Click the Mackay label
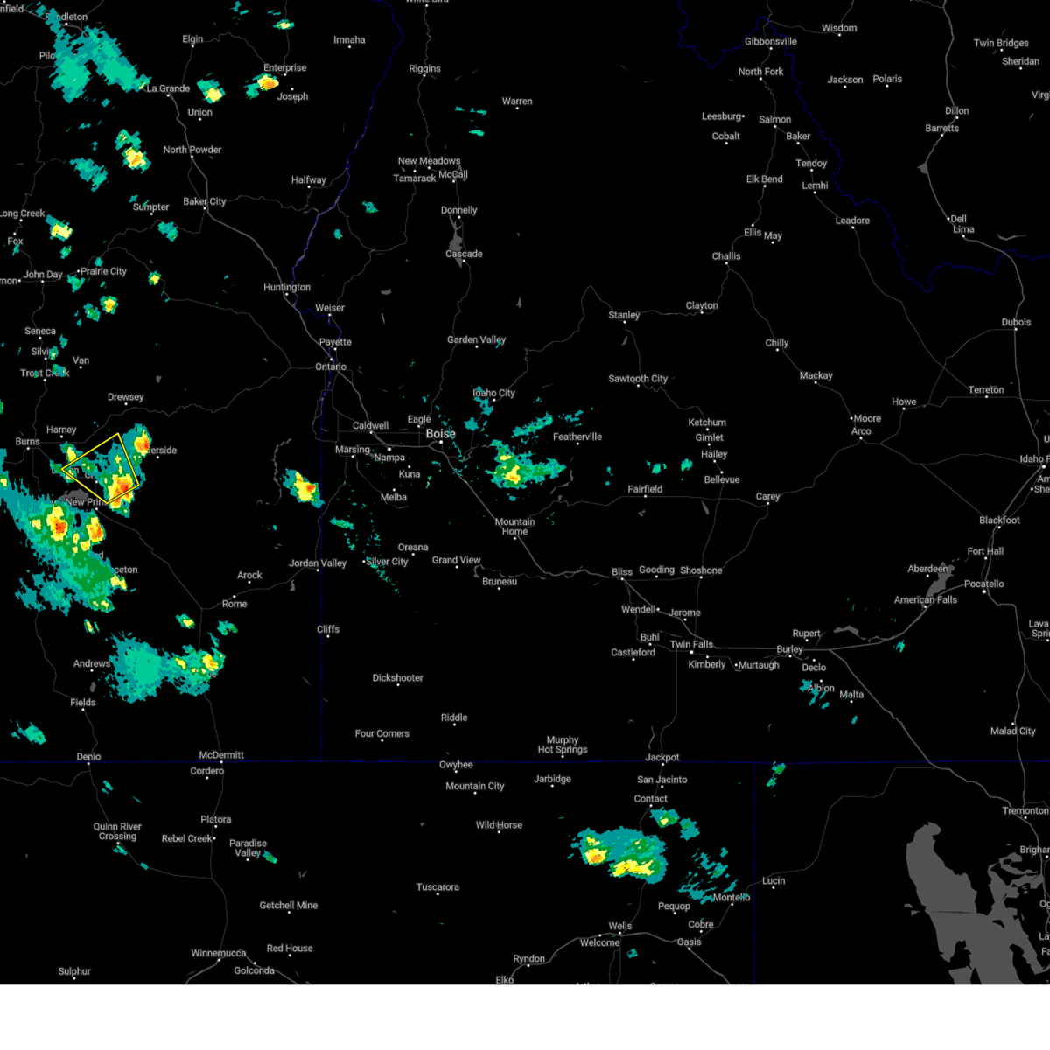 (x=815, y=375)
